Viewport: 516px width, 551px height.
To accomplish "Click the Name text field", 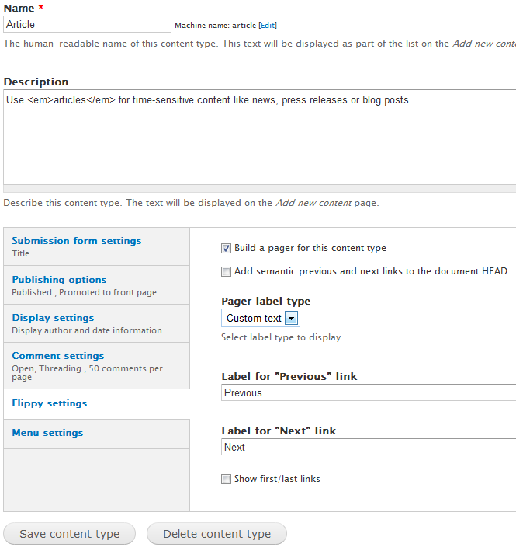I will pos(87,25).
